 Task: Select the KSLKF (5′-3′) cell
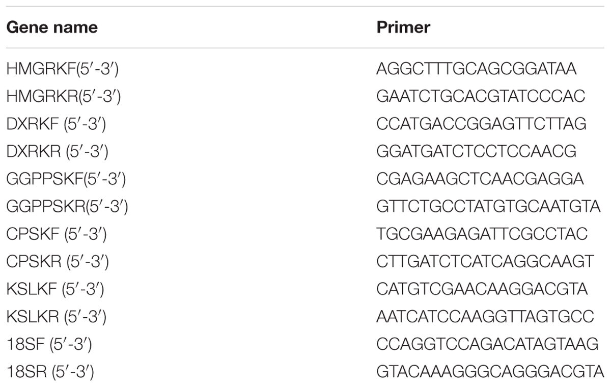tap(55, 289)
